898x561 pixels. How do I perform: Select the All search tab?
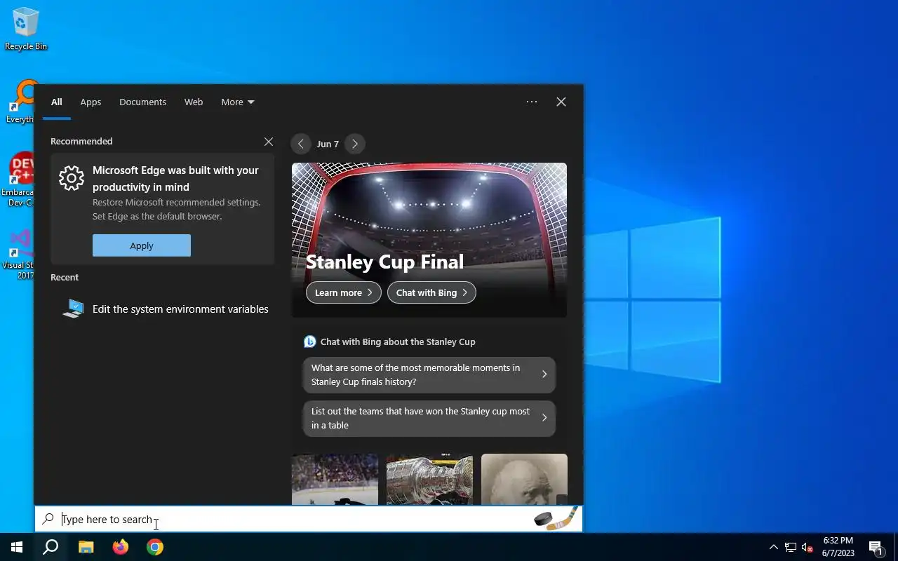point(57,102)
